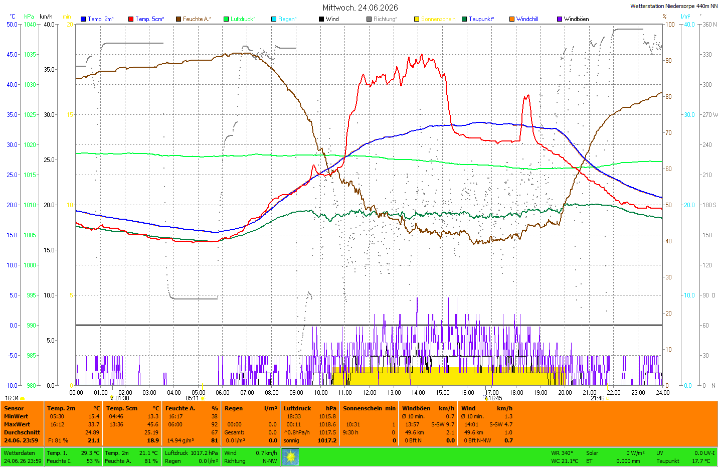Click the green Luftdruck legend swatch
Viewport: 718px width, 467px height.
point(226,19)
